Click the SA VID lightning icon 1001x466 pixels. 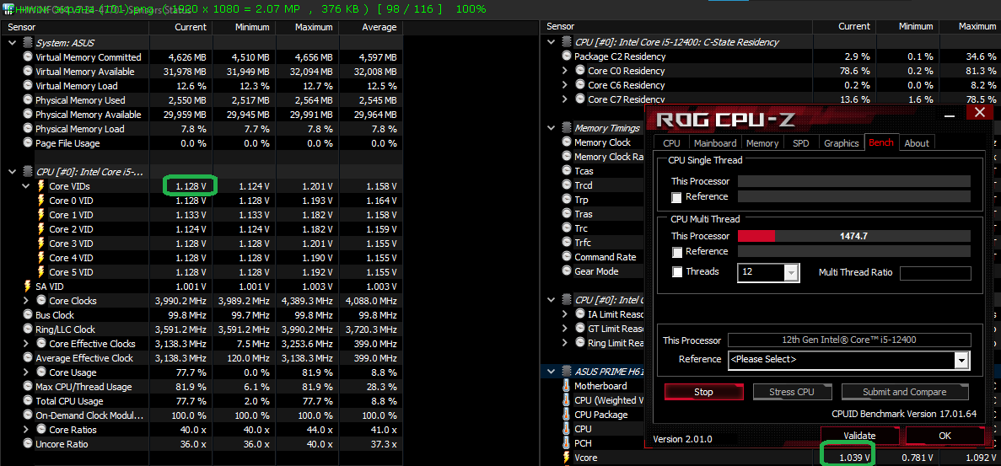click(x=28, y=287)
